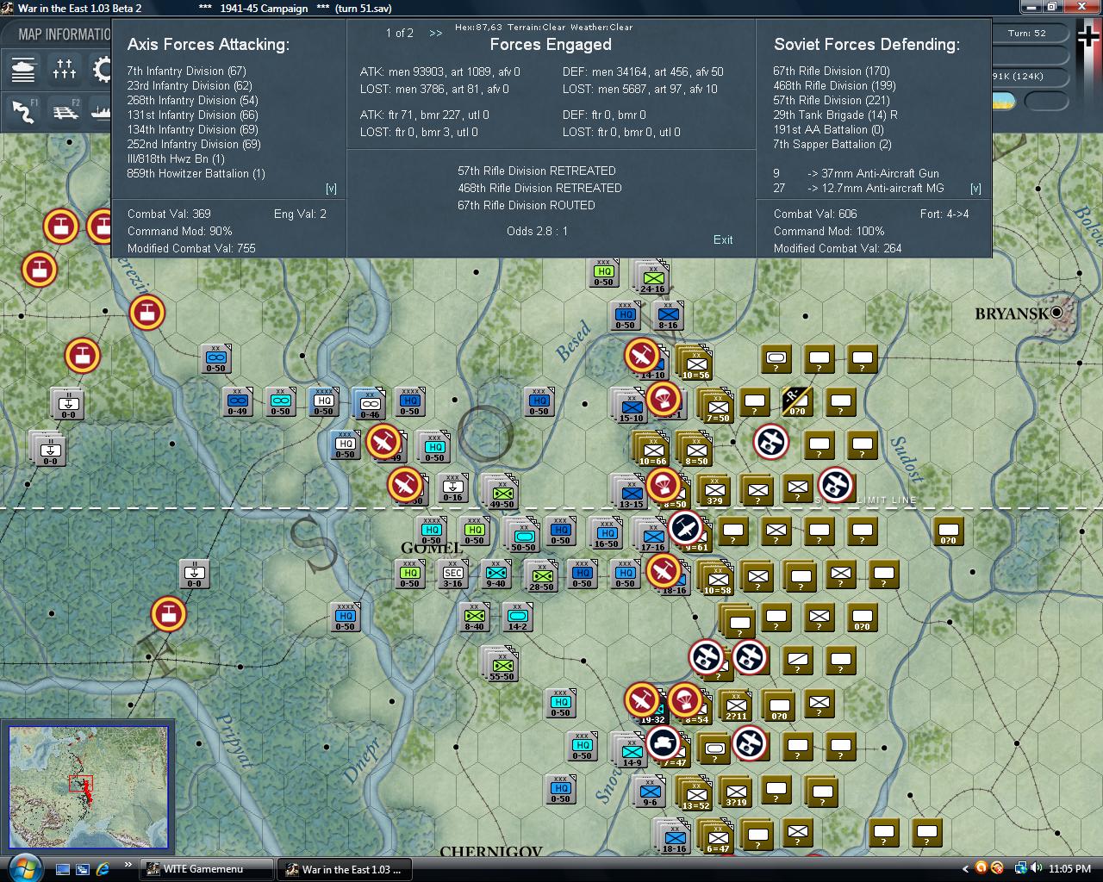The height and width of the screenshot is (882, 1103).
Task: Click the 134th Infantry Division (69) entry
Action: coord(192,129)
